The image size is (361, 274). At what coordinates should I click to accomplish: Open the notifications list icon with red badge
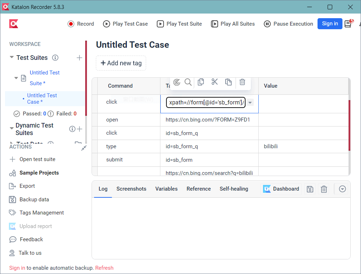pos(349,23)
